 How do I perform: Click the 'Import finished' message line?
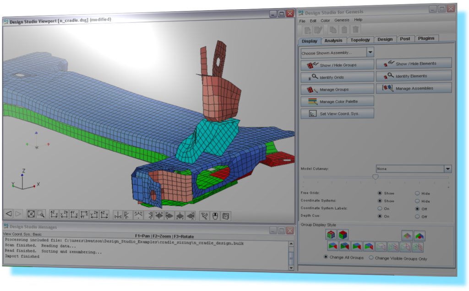tap(22, 256)
